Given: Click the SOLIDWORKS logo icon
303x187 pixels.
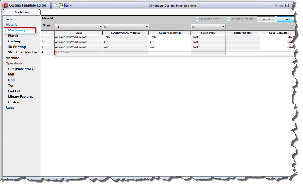Looking at the screenshot, I should tap(5, 5).
